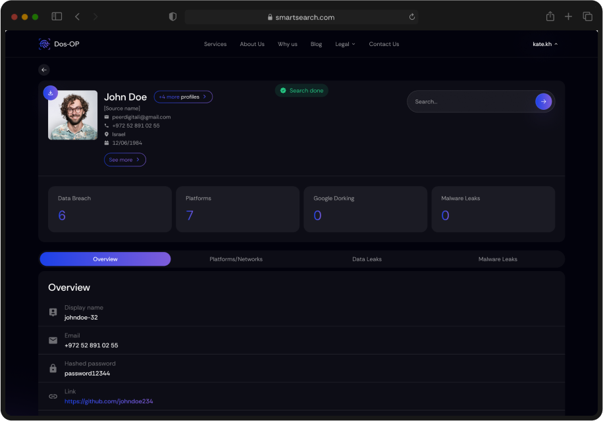Click the download icon on the profile avatar
The width and height of the screenshot is (603, 421).
point(50,93)
